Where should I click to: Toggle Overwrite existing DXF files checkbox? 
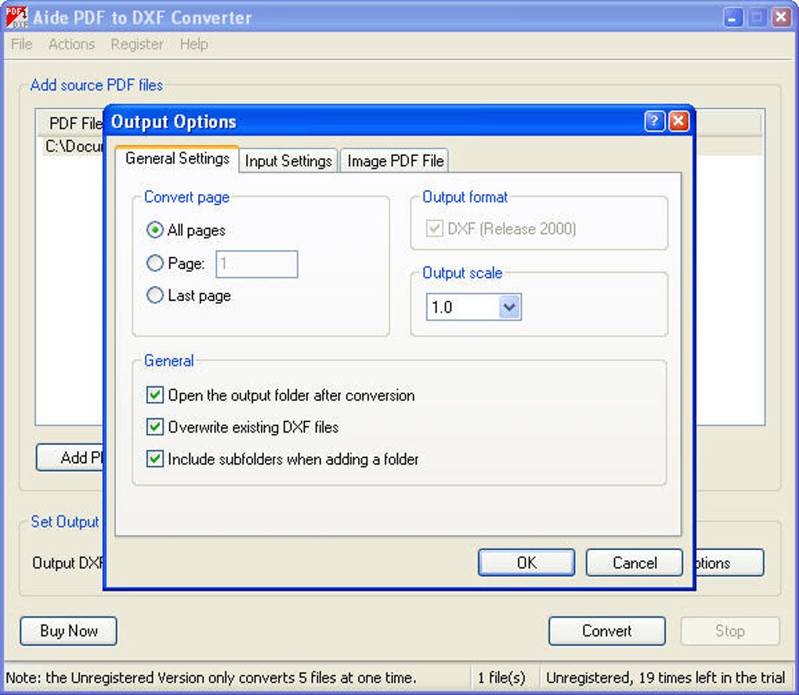[x=155, y=427]
